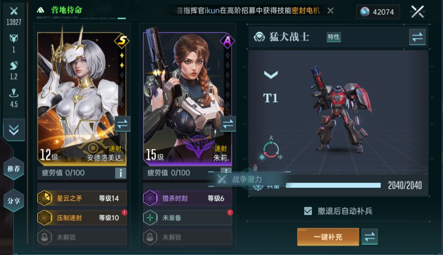Open the 特性 tag next to 猛犬战士

pyautogui.click(x=333, y=37)
